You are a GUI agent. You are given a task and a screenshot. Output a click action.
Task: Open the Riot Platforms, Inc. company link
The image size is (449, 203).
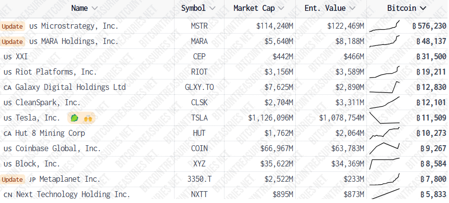point(56,72)
